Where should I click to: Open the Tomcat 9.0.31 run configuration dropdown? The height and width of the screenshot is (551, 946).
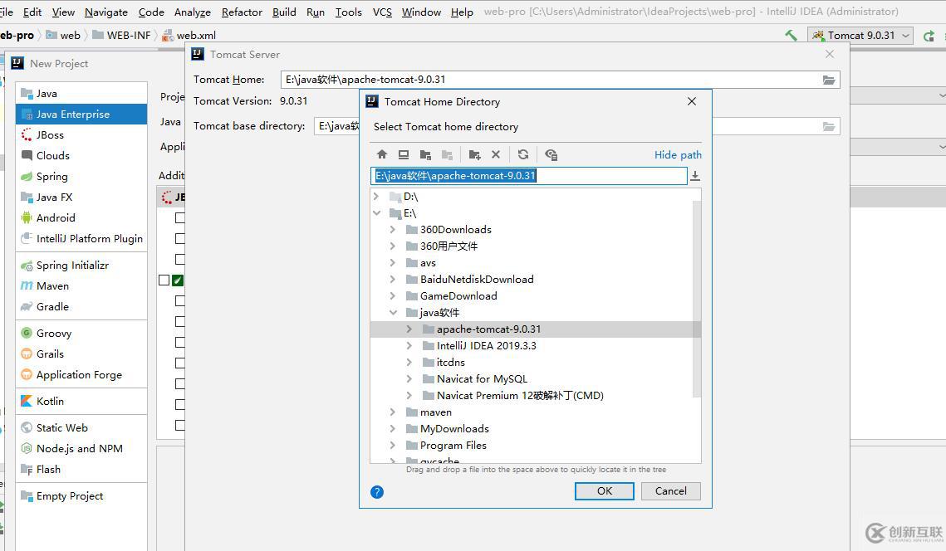pos(861,36)
